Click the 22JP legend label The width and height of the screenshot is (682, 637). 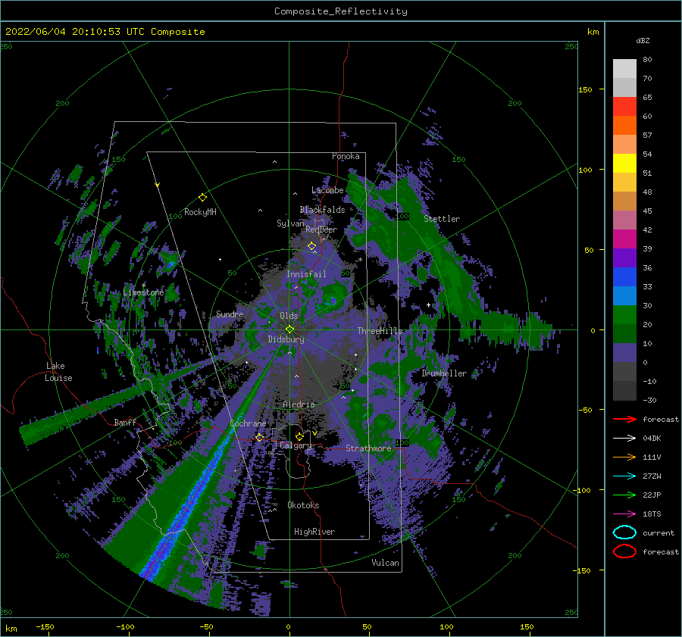[652, 495]
